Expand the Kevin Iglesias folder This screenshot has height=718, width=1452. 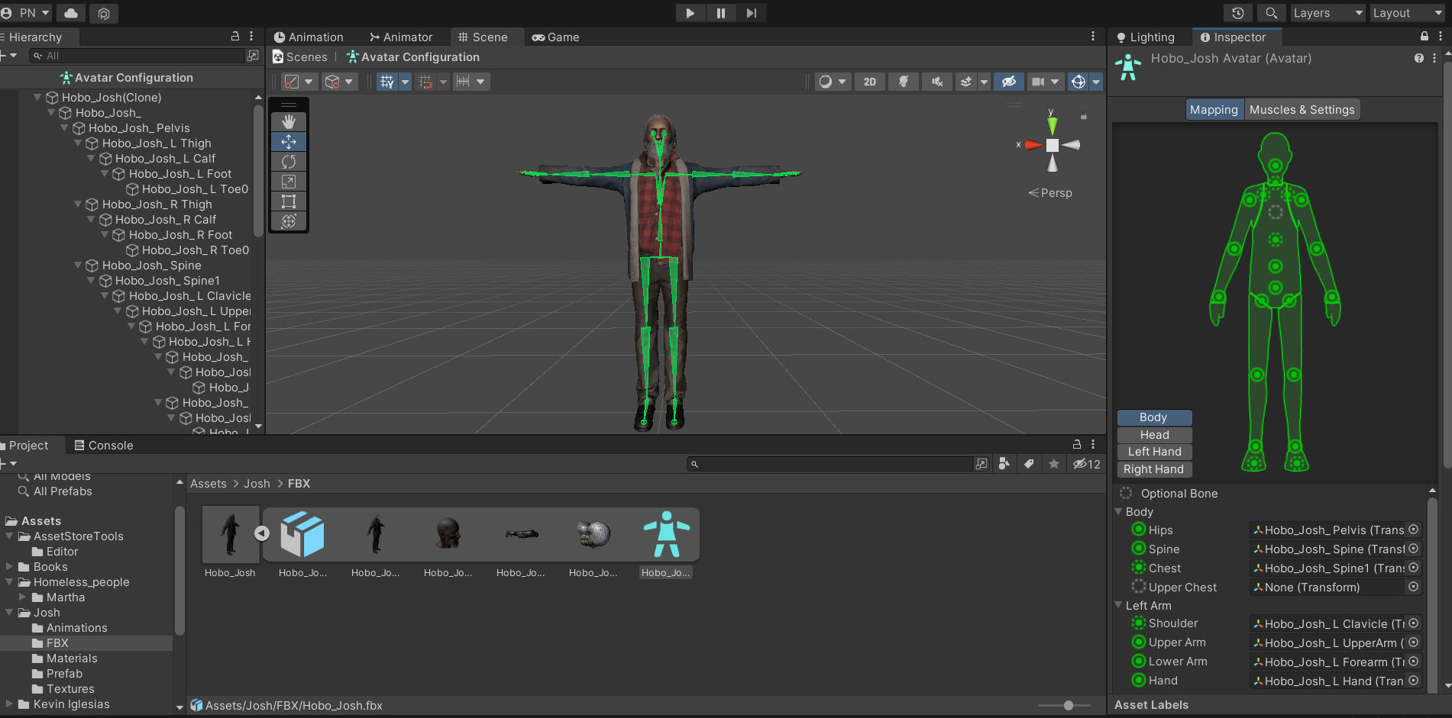point(9,704)
